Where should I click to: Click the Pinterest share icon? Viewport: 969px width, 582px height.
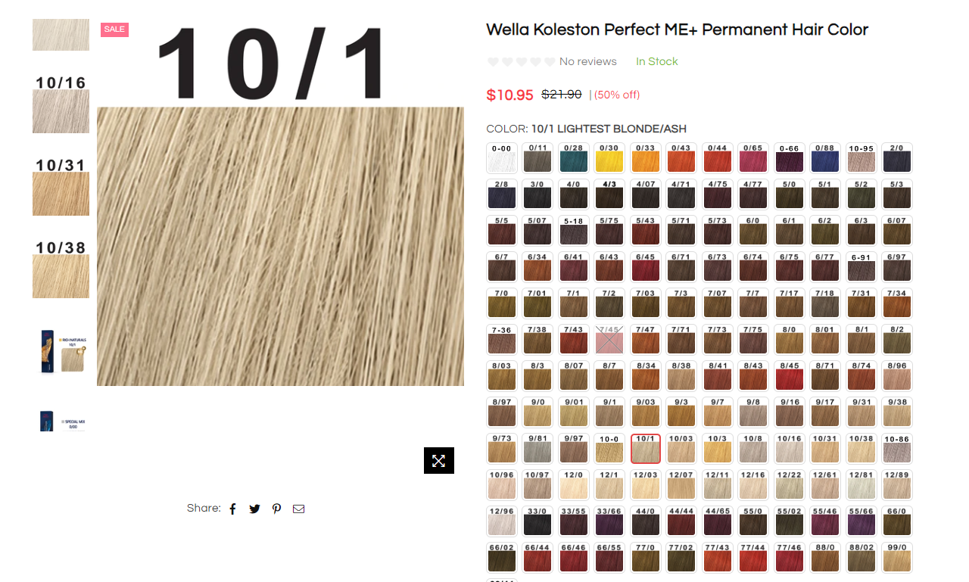click(276, 509)
